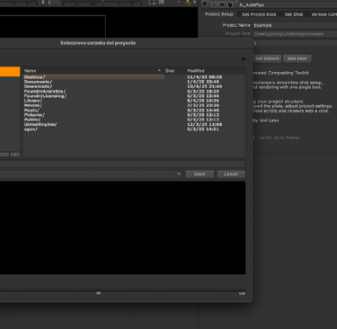Click the arrow icon beside the wrench
The height and width of the screenshot is (329, 337).
(x=222, y=4)
